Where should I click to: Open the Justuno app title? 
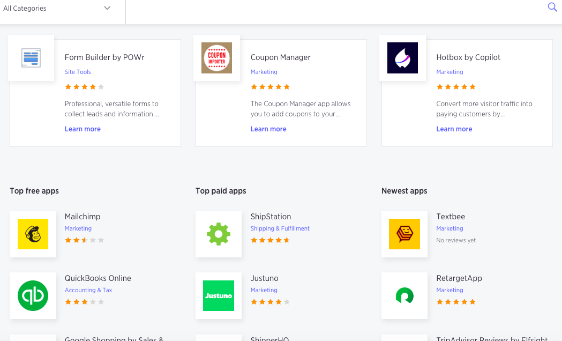(x=264, y=278)
